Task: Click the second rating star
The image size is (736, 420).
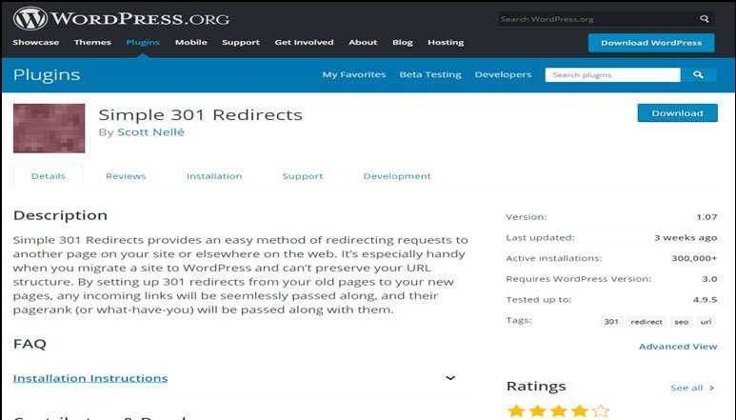Action: tap(537, 411)
